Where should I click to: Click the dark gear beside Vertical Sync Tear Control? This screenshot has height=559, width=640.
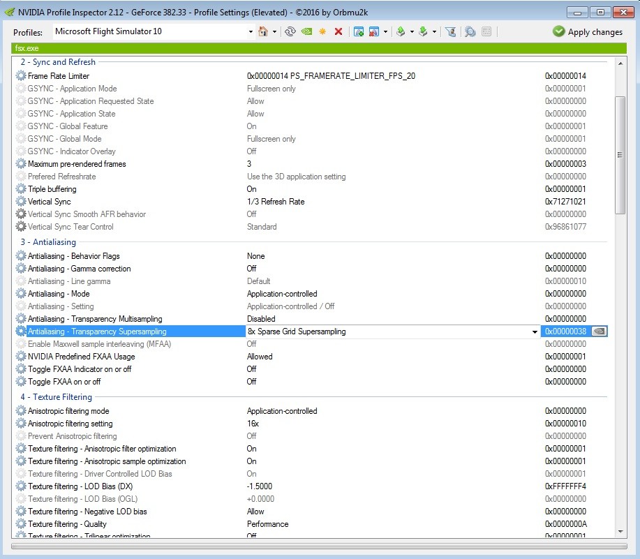(x=21, y=226)
